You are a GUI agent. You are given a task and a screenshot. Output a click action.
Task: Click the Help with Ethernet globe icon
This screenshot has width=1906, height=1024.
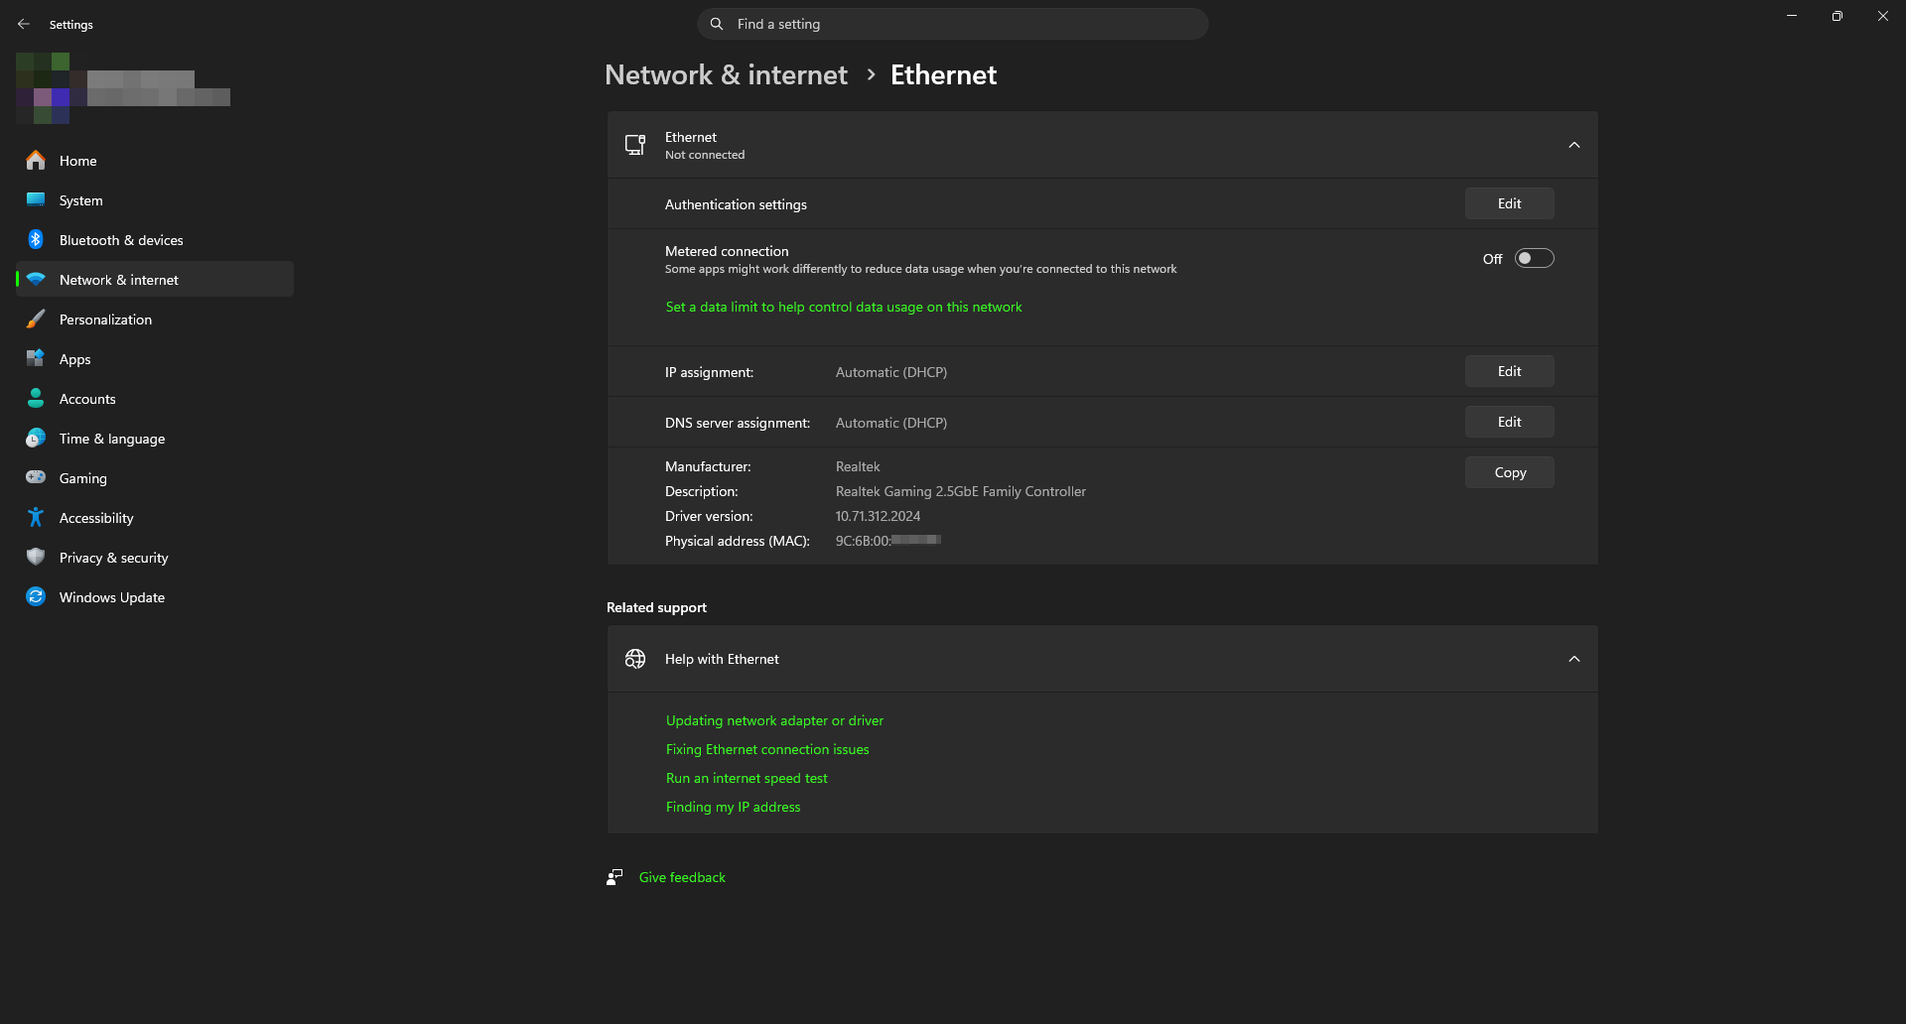click(635, 659)
